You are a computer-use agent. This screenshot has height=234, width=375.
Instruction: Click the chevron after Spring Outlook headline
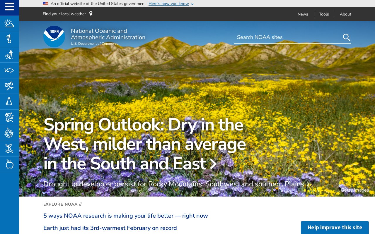click(214, 164)
